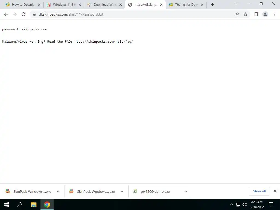Show hidden system tray icons

[231, 205]
